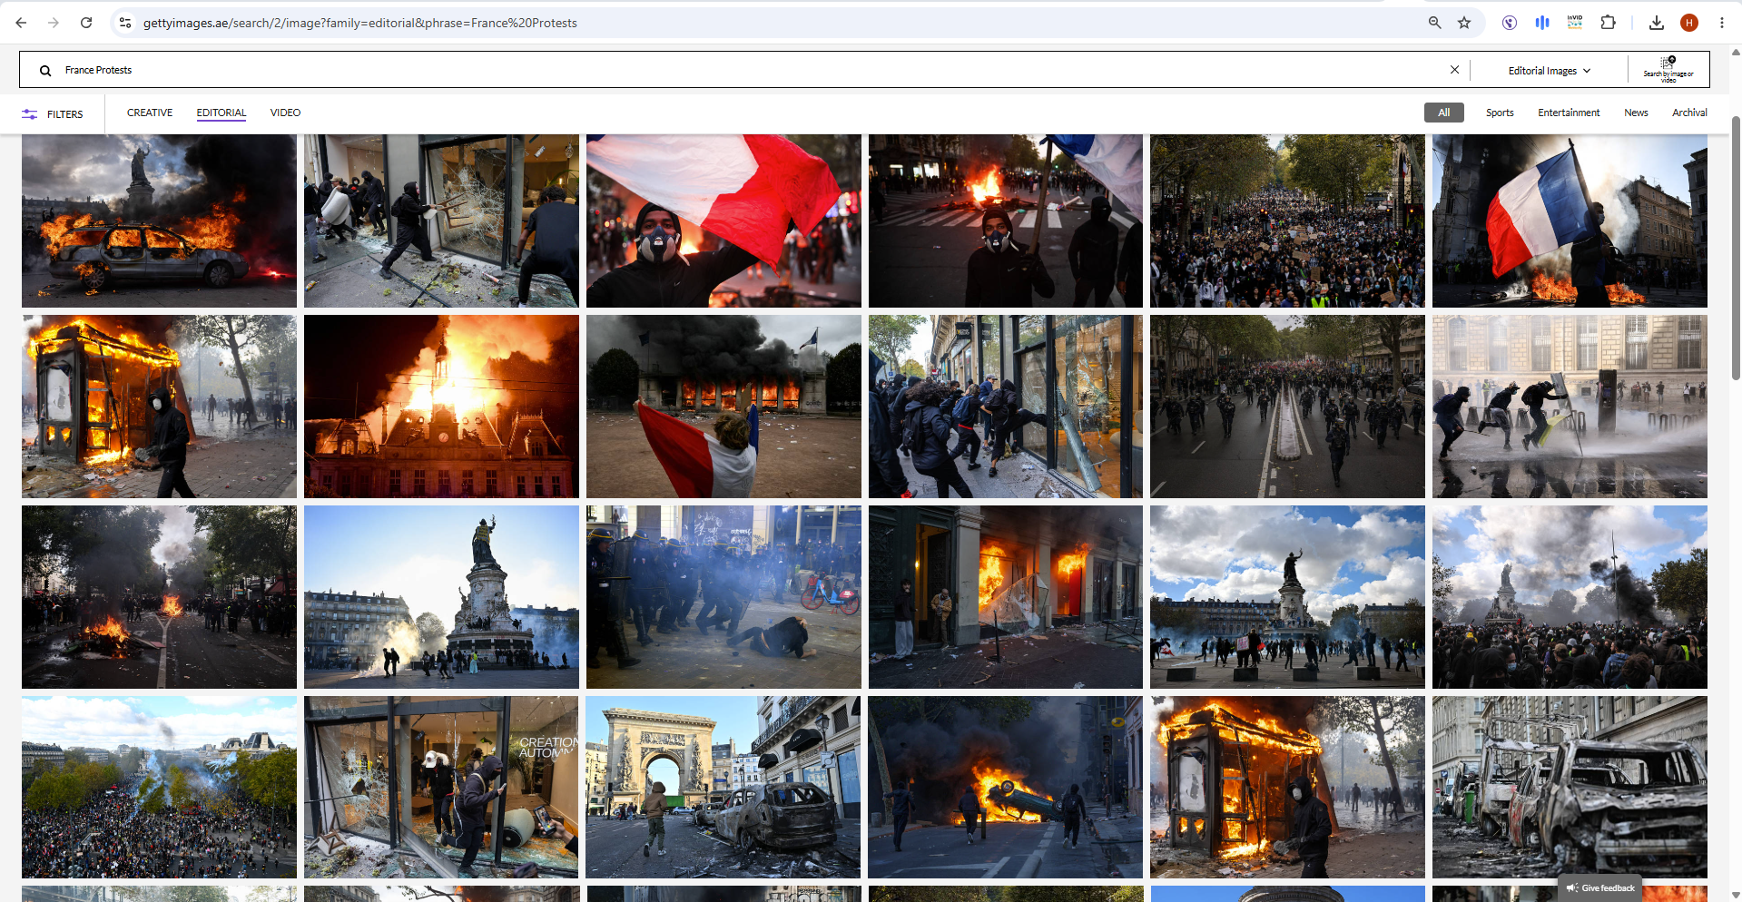Open the browser Downloads icon

tap(1657, 23)
